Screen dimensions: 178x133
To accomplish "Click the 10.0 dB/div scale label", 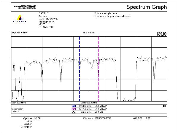I will [89, 32].
